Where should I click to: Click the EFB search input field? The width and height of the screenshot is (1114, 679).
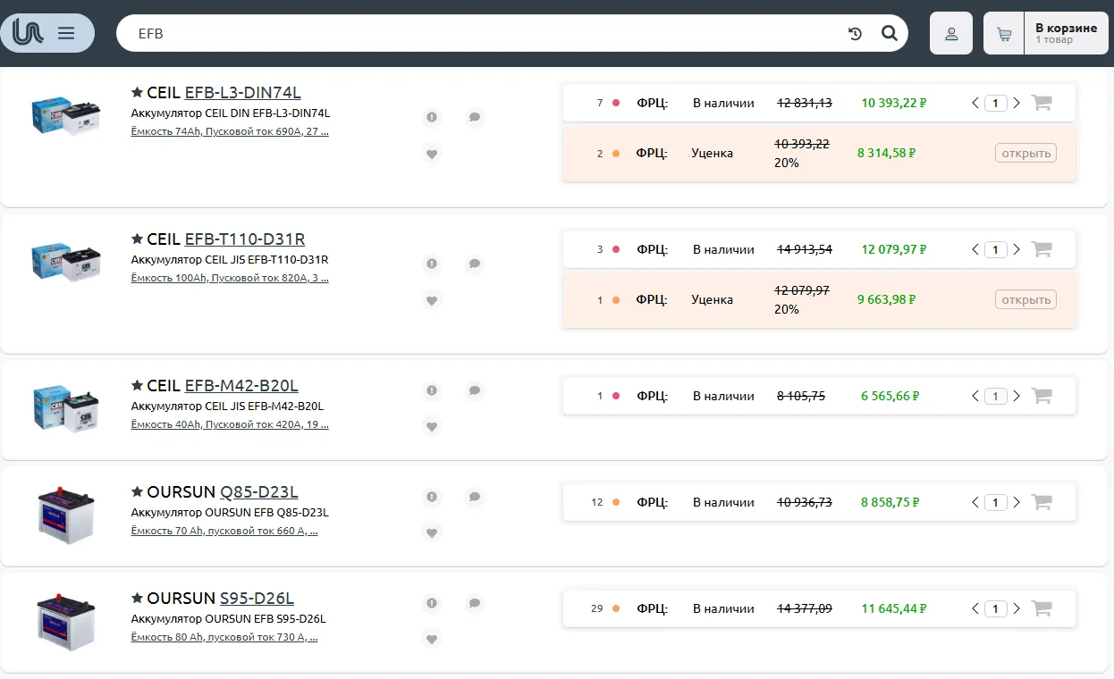pyautogui.click(x=483, y=34)
